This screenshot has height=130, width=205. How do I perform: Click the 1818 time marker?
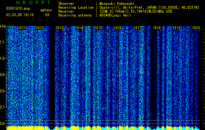click(x=157, y=28)
